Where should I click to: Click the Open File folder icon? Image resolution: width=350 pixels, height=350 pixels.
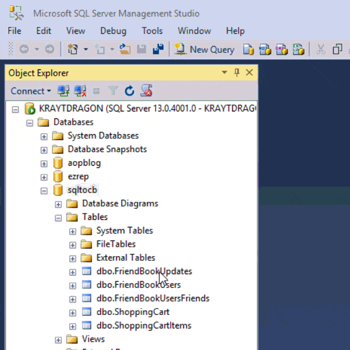tap(125, 49)
